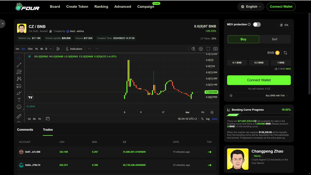311x175 pixels.
Task: Open the timezone 18:24:10 UTC+2 menu
Action: (187, 119)
